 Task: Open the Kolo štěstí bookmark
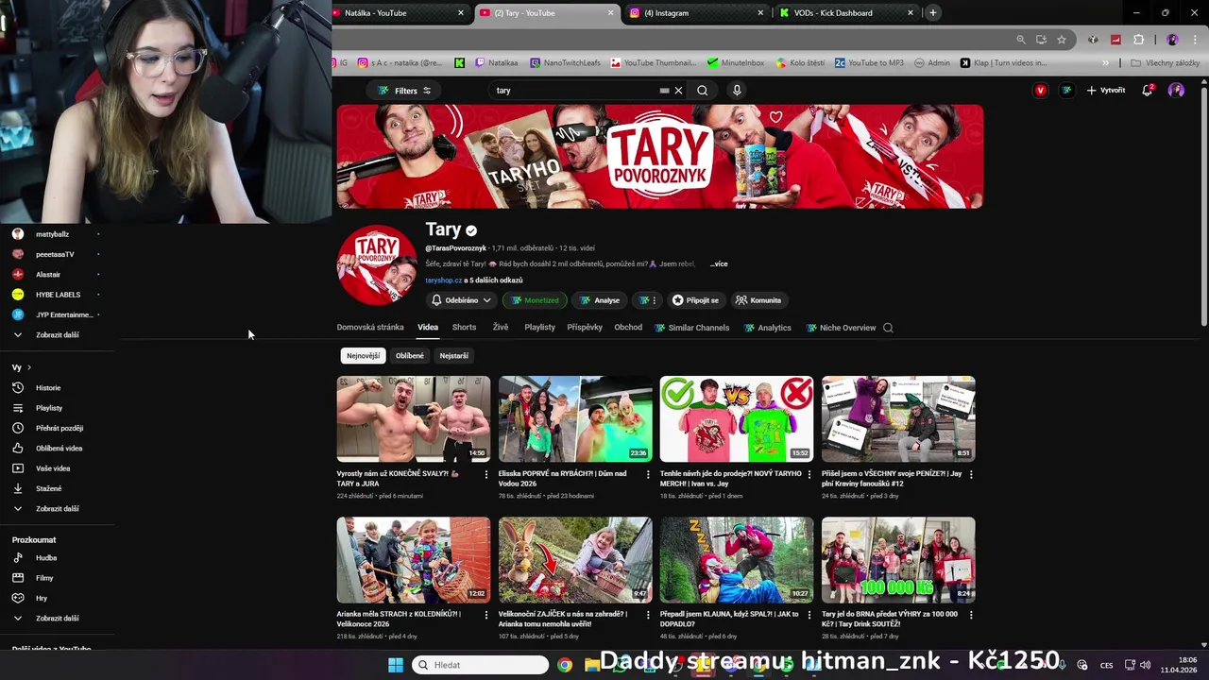800,63
